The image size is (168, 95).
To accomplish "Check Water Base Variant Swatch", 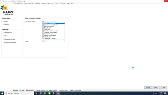I will click(x=43, y=31).
